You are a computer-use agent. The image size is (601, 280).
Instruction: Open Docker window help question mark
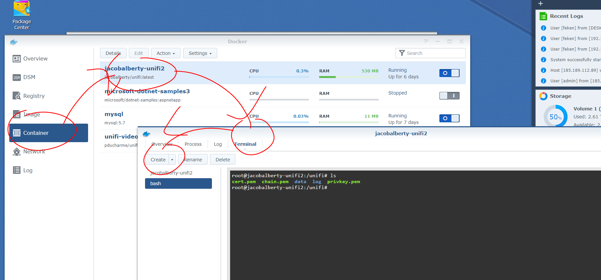point(426,41)
